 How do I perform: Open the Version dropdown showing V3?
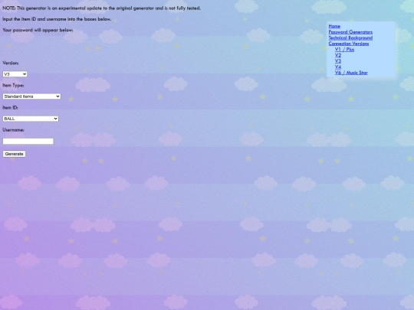click(15, 74)
